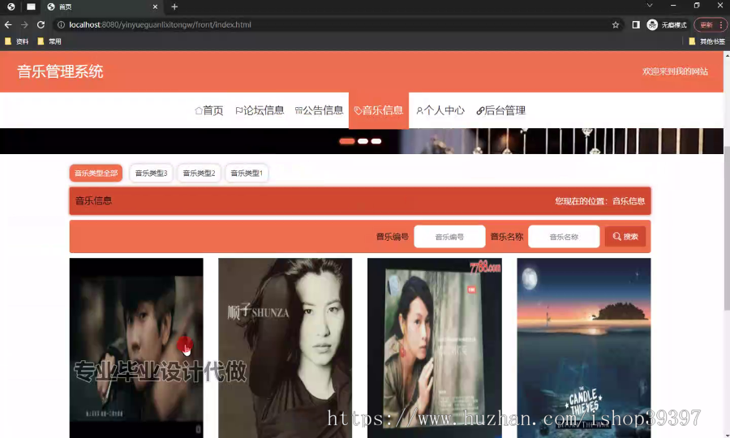Image resolution: width=730 pixels, height=438 pixels.
Task: Focus the 音乐名称 search field
Action: point(564,237)
